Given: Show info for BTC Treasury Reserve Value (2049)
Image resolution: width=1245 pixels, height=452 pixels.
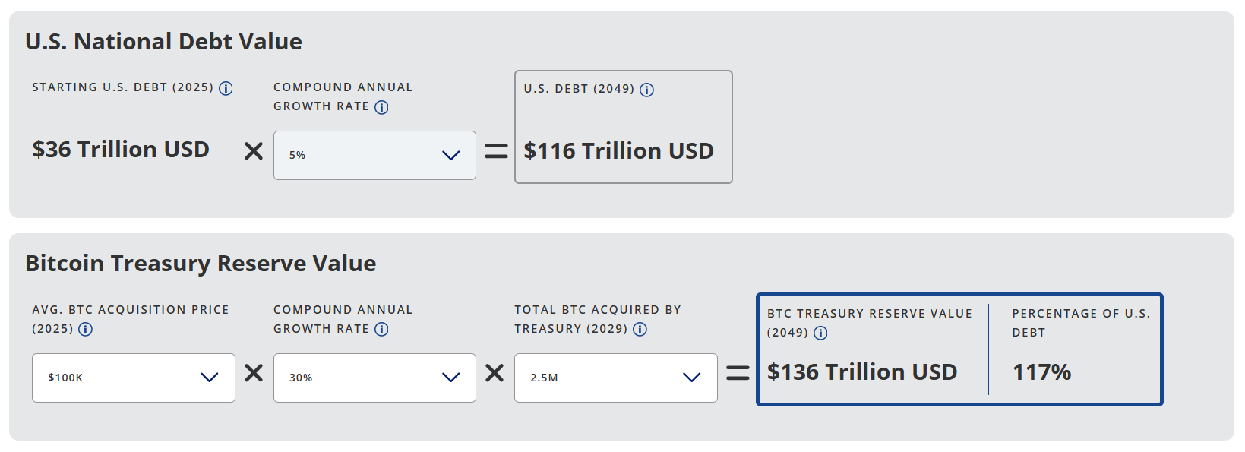Looking at the screenshot, I should click(x=820, y=333).
